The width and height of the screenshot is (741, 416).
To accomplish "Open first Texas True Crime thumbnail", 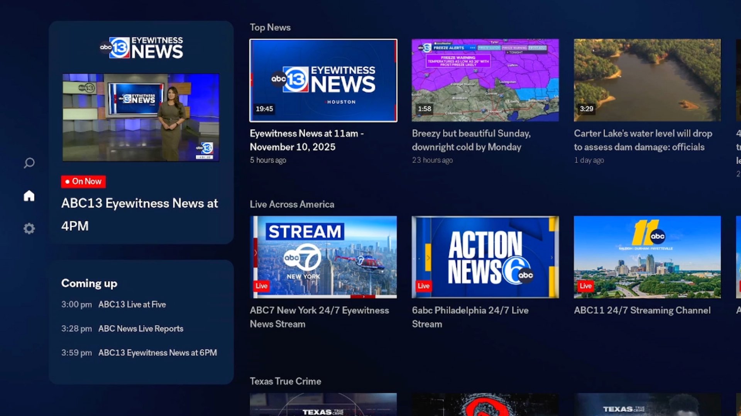I will (x=323, y=404).
